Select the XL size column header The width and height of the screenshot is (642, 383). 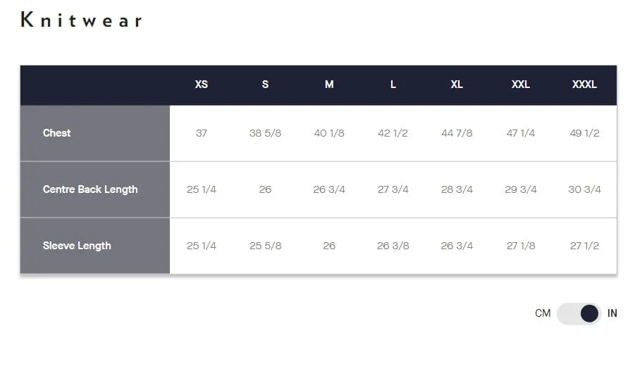tap(457, 84)
